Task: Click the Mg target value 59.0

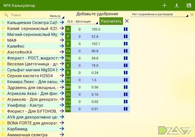Action: click(x=95, y=58)
